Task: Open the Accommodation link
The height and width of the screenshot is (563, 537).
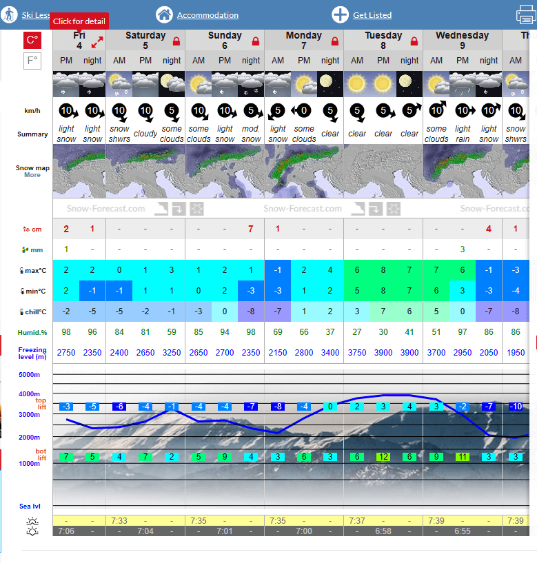Action: click(207, 15)
